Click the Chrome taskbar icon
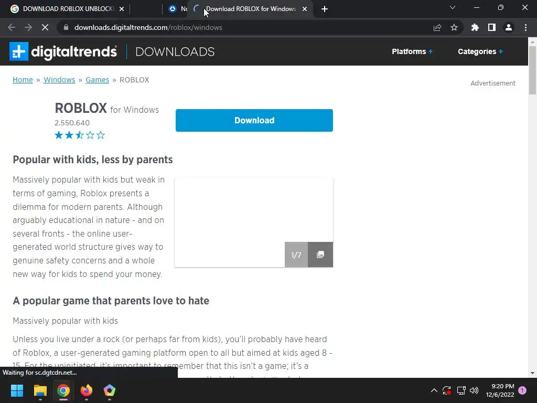537x403 pixels. tap(63, 390)
